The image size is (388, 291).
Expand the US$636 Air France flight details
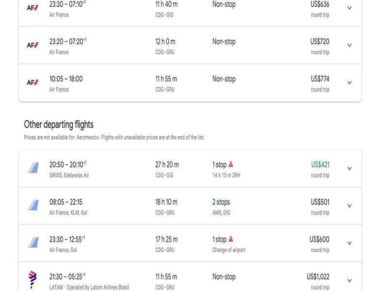pyautogui.click(x=349, y=8)
